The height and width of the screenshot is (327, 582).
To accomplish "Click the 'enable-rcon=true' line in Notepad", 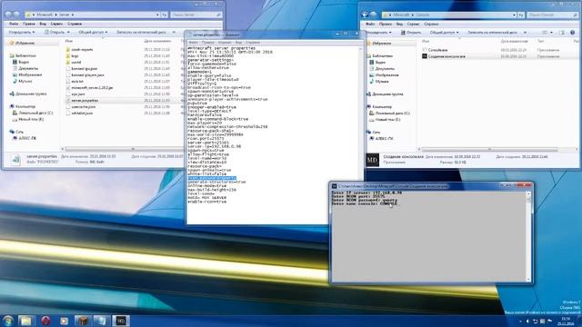I will (207, 202).
